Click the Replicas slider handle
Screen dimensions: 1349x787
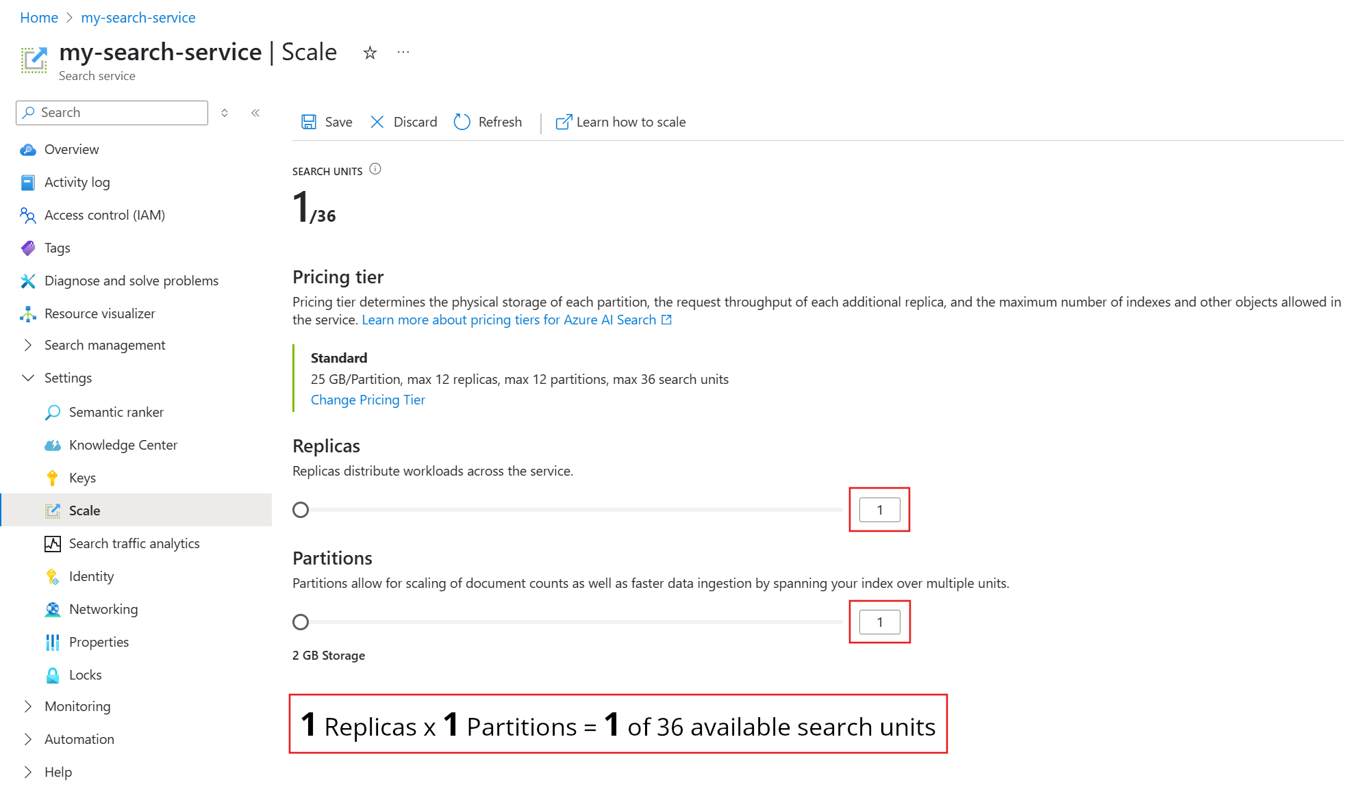click(x=301, y=510)
